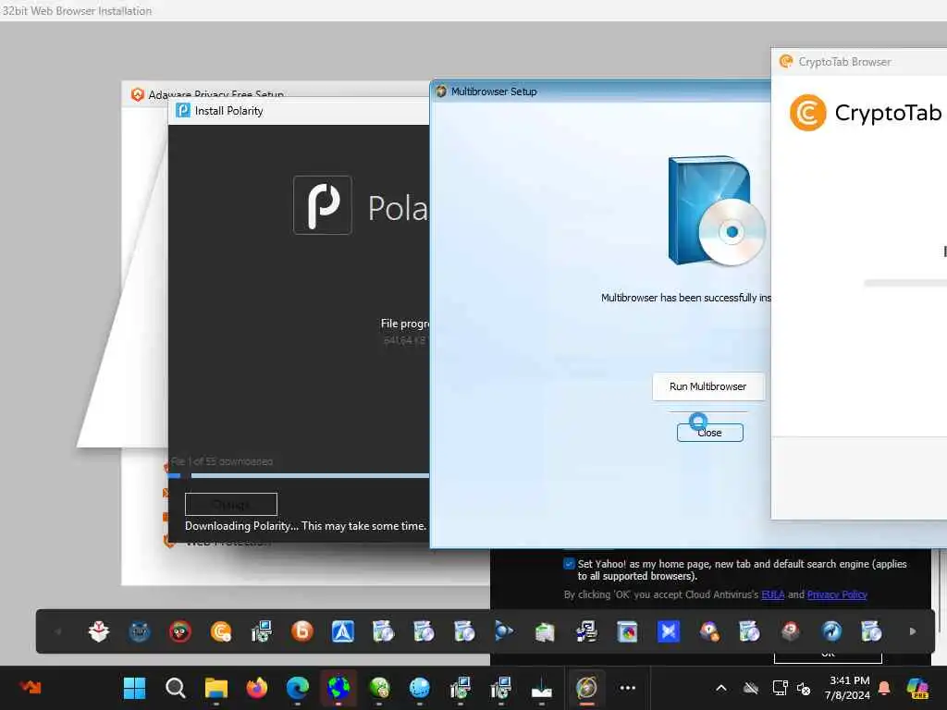Select the CryptoTab Browser title bar
The height and width of the screenshot is (710, 947).
[859, 62]
